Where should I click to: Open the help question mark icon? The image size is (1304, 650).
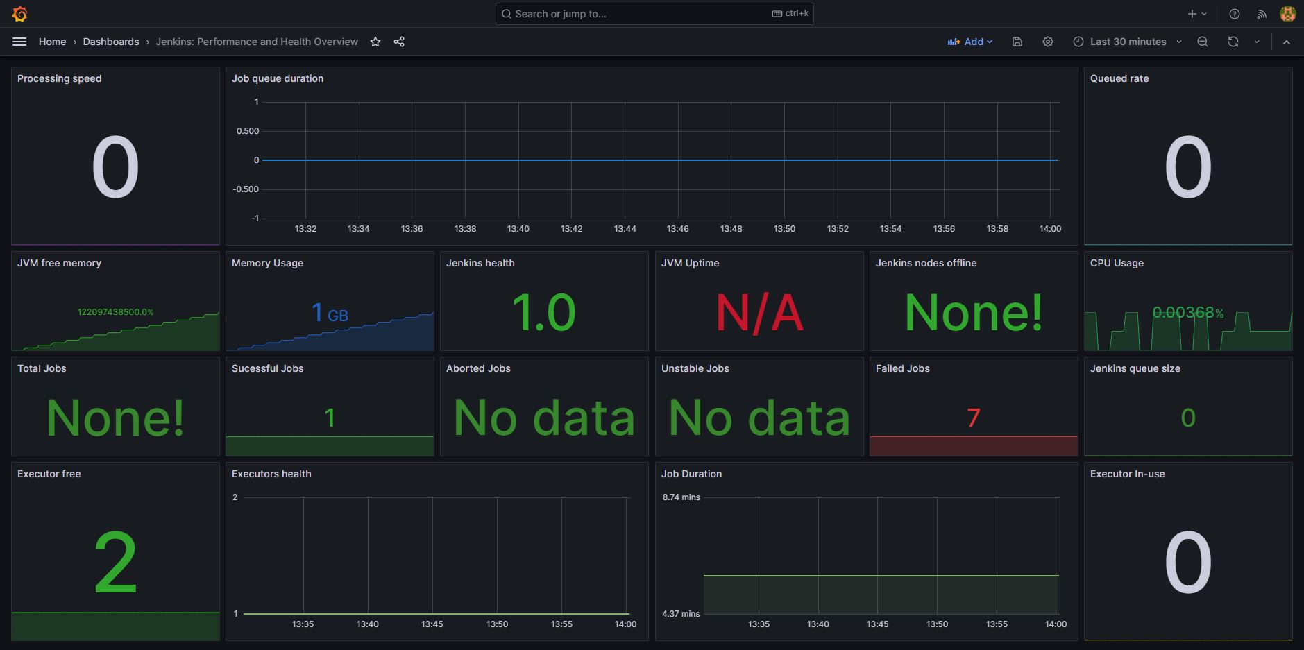click(x=1235, y=14)
